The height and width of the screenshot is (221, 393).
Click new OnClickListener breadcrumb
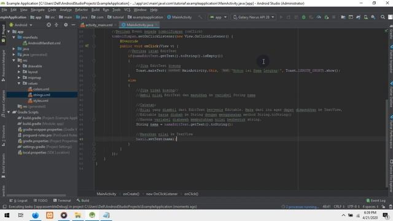pos(161,194)
